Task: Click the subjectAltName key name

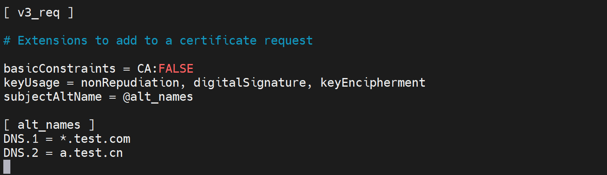Action: 53,97
